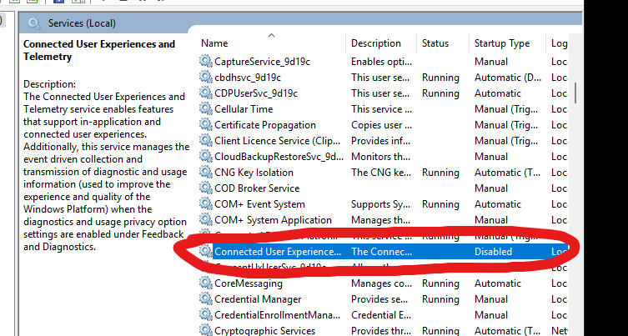Click the Running status of CDPUserSvc_9d19c
The height and width of the screenshot is (336, 628).
click(440, 93)
